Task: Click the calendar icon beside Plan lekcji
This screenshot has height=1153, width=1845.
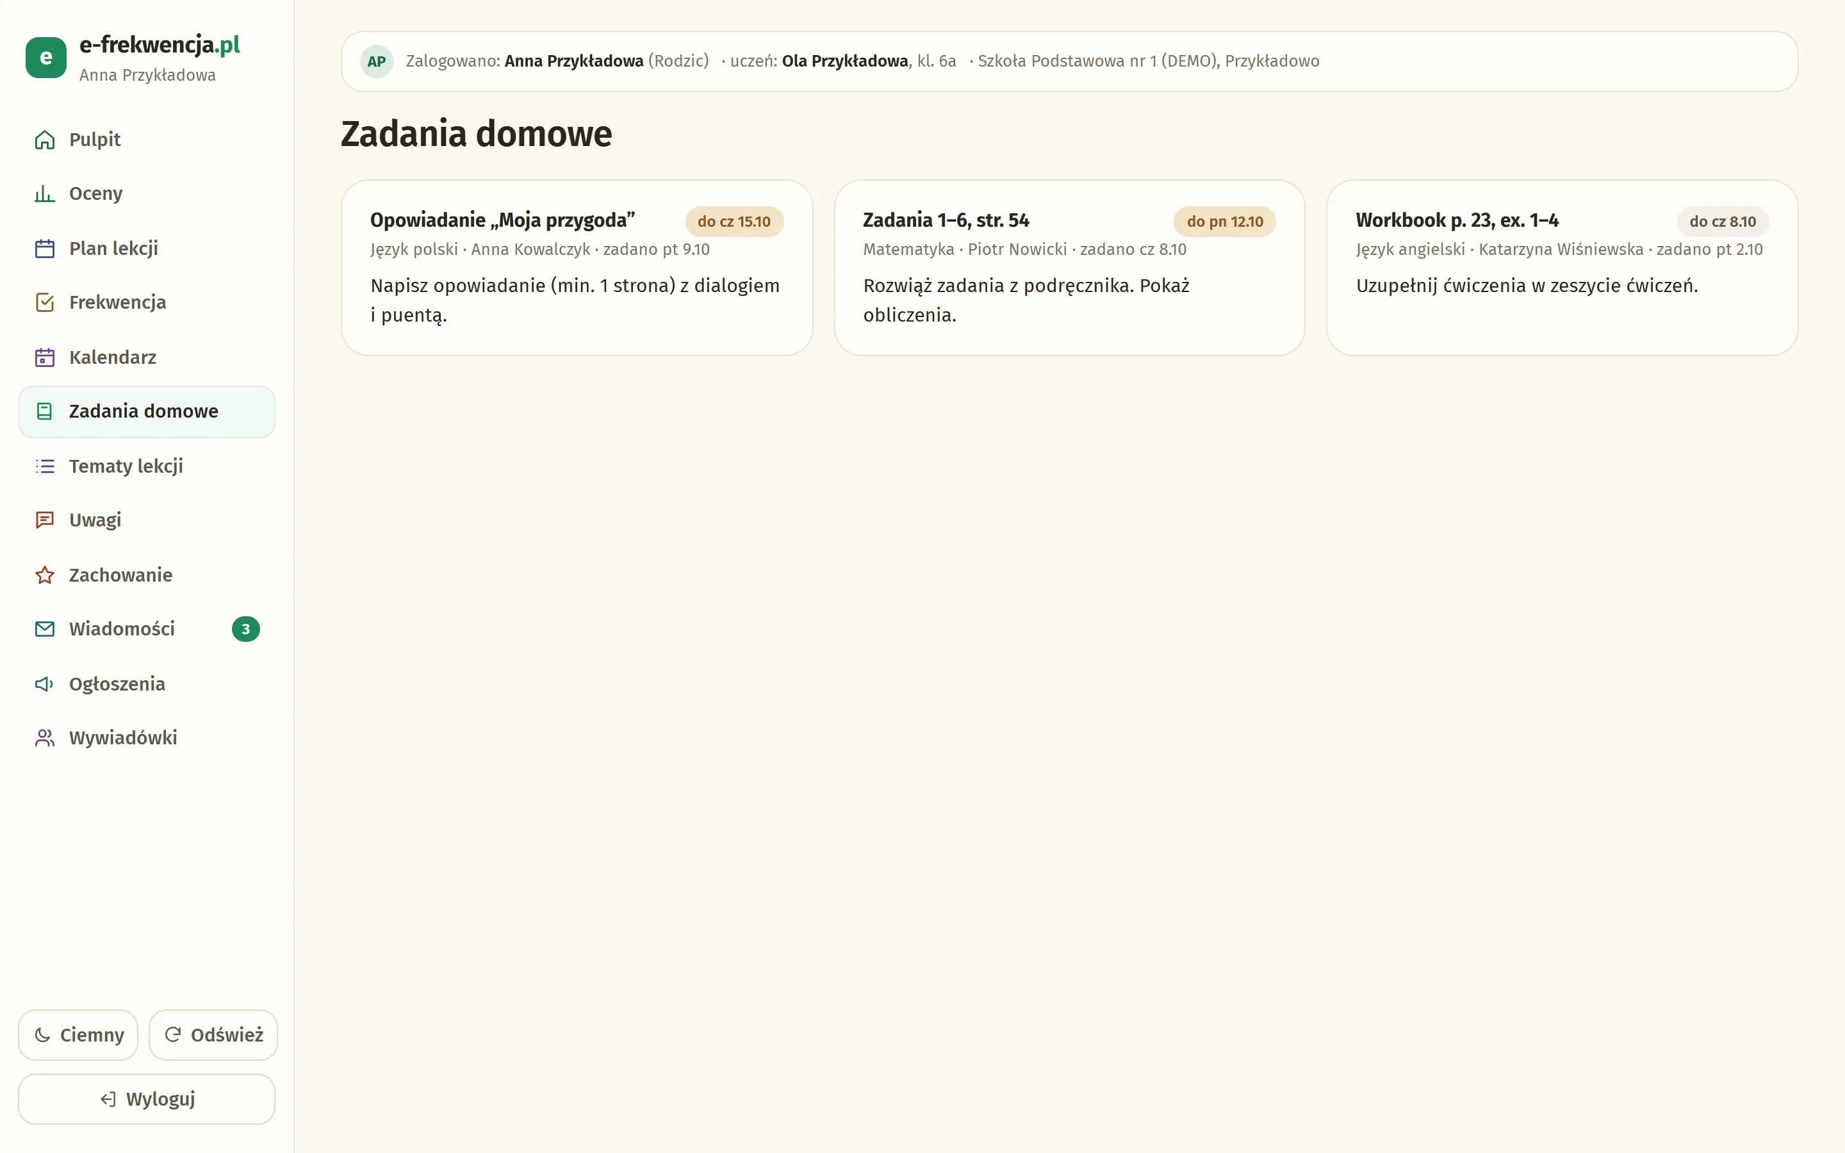Action: pyautogui.click(x=45, y=249)
